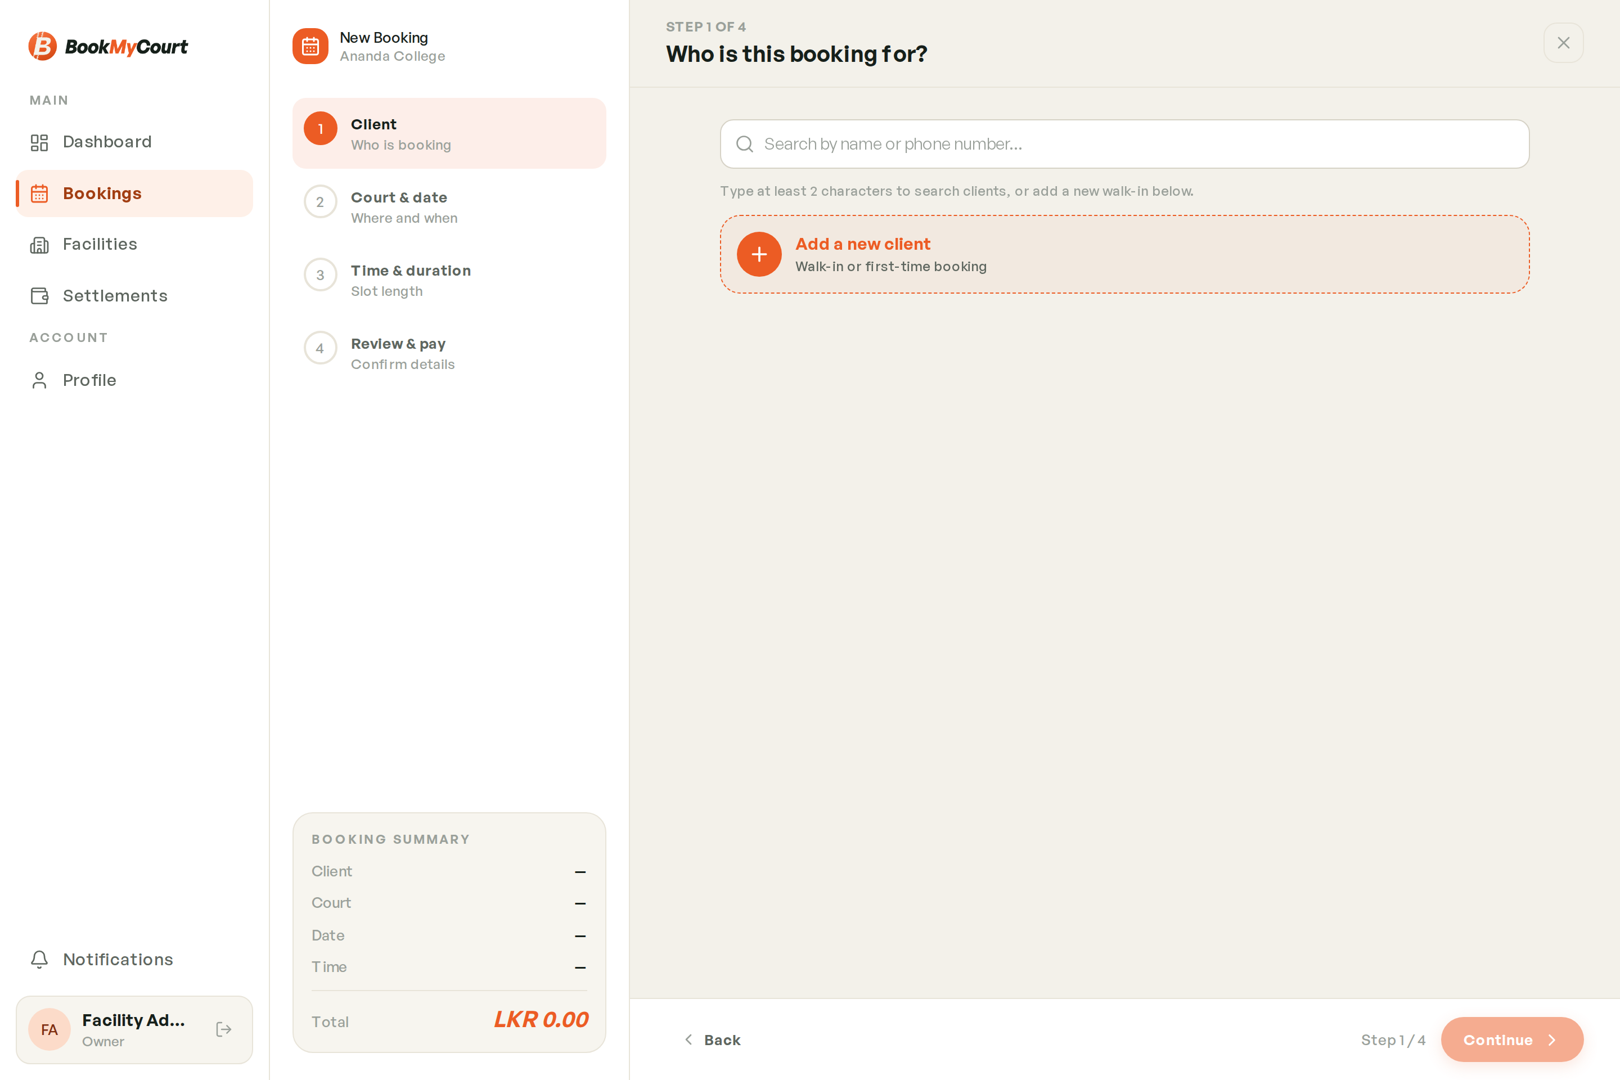Go to step 2 Court & date

point(449,206)
